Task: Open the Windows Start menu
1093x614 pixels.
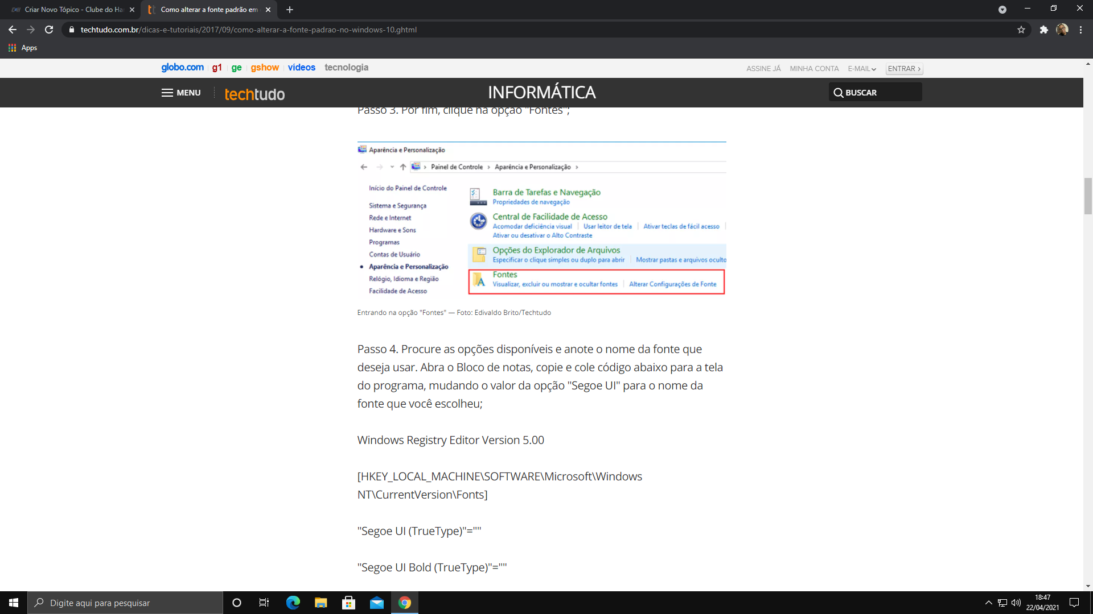Action: click(x=14, y=603)
